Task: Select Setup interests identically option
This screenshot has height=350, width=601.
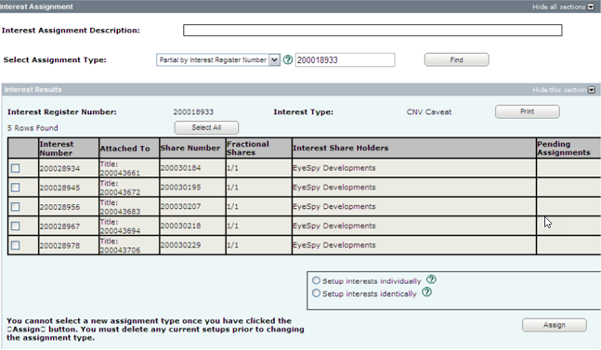Action: [x=316, y=293]
